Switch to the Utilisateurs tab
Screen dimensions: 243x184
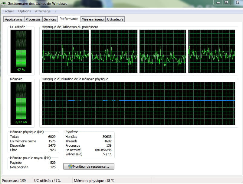pyautogui.click(x=115, y=19)
